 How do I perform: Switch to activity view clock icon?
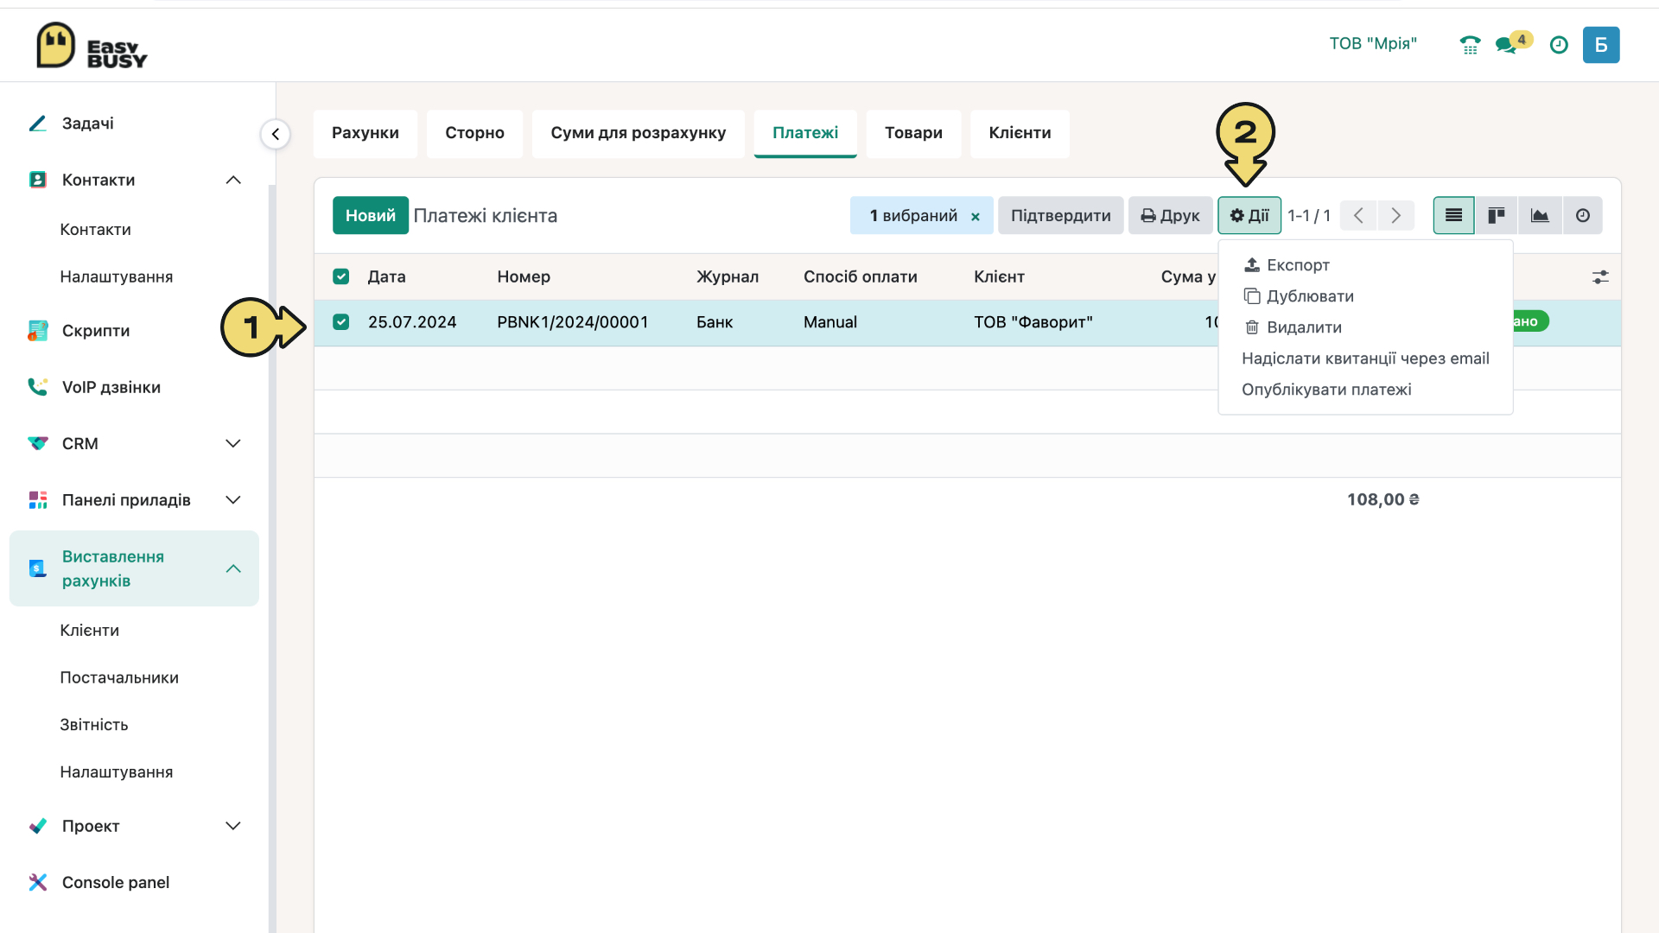(1583, 215)
